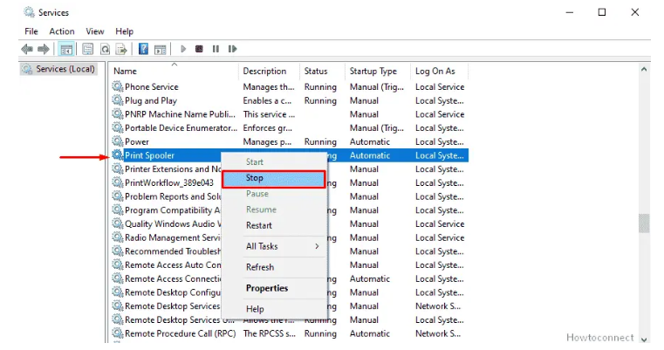Click the Stop Service square icon
Viewport: 664px width, 350px height.
199,49
